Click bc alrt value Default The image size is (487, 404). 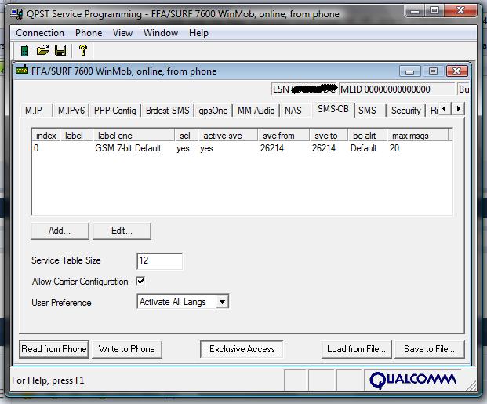363,148
